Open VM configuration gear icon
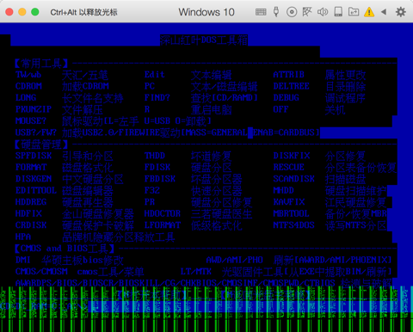The image size is (413, 332). 401,12
